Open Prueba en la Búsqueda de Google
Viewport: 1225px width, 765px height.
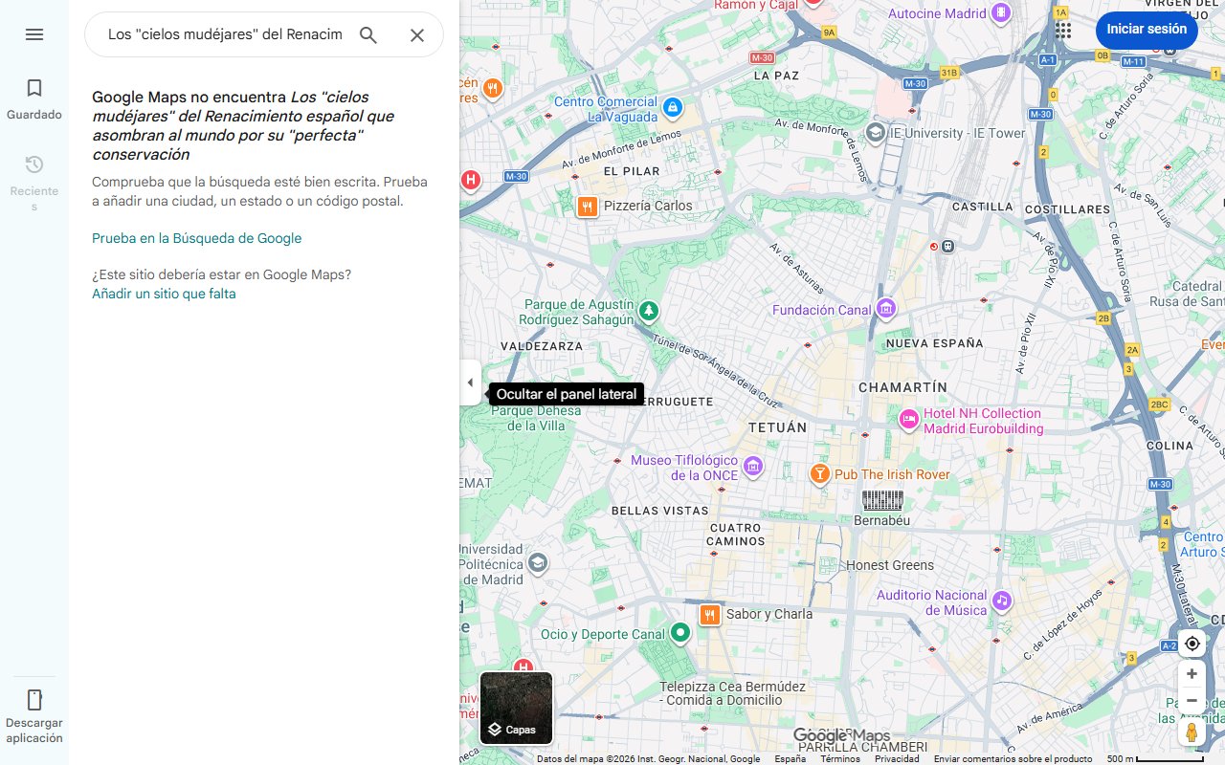tap(195, 237)
